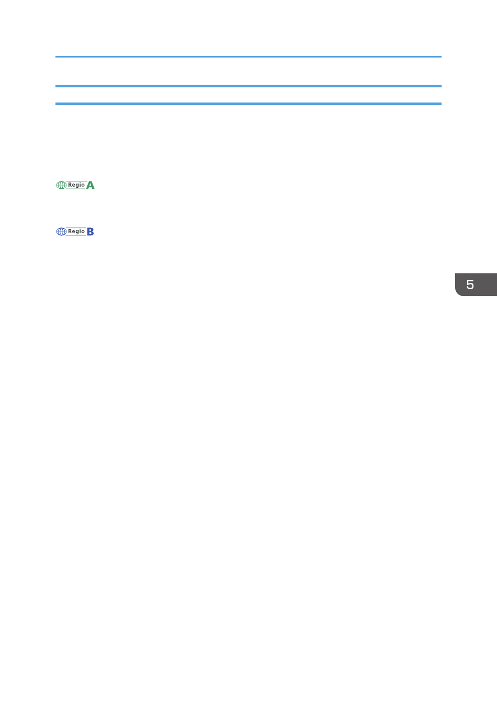
Task: Open the chapter 5 side tab
Action: coord(476,285)
